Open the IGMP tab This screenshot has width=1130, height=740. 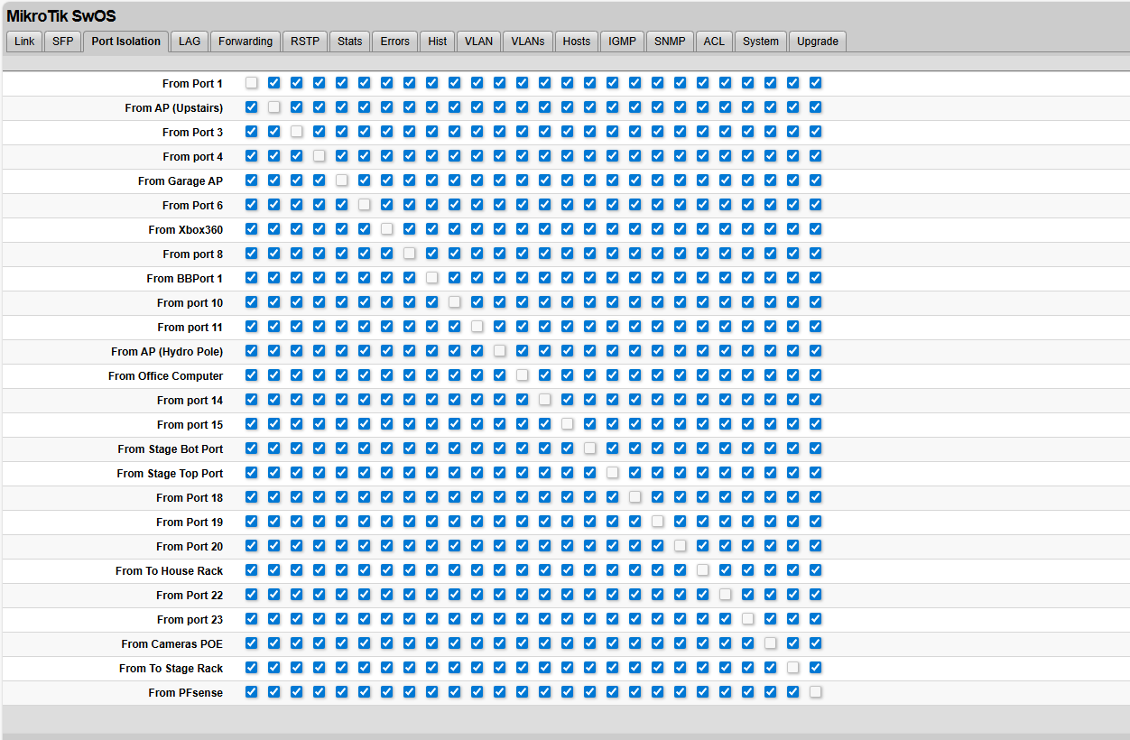coord(623,42)
